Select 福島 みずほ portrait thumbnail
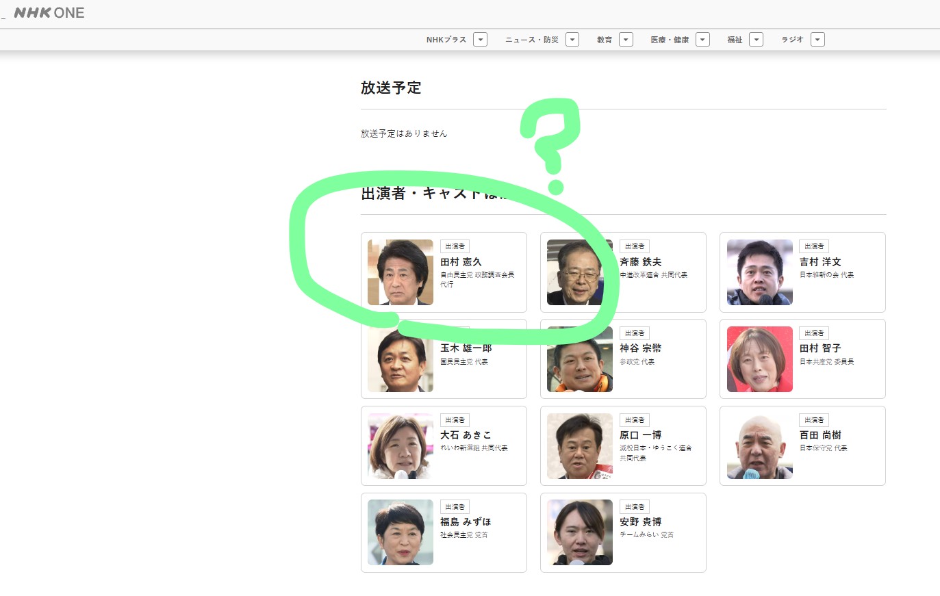The width and height of the screenshot is (940, 596). tap(401, 532)
